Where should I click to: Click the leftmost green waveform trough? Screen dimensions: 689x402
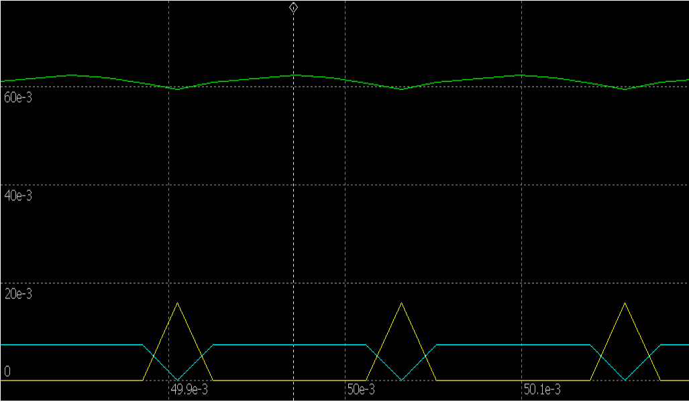tap(176, 88)
